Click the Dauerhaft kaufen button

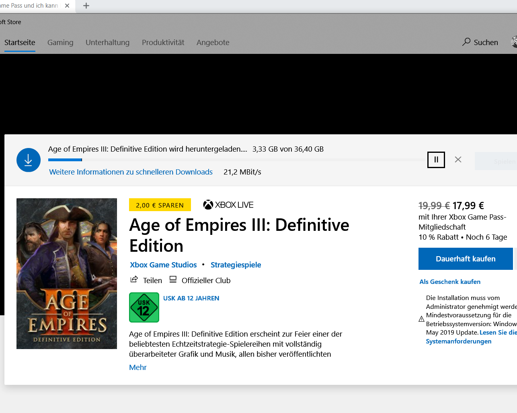pos(466,259)
